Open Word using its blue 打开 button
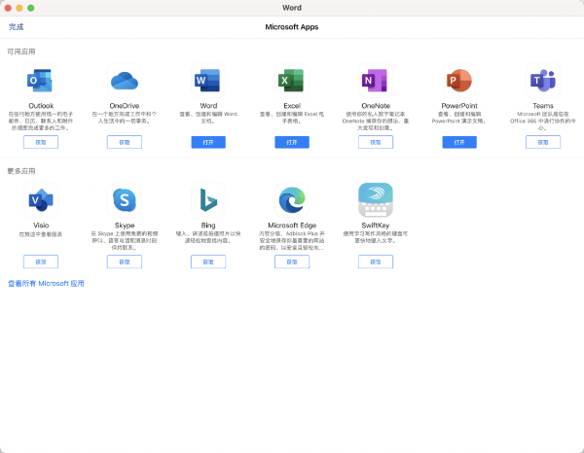This screenshot has height=453, width=584. tap(208, 142)
